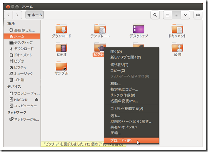
Task: Go forward with the right arrow button
Action: [x=17, y=15]
